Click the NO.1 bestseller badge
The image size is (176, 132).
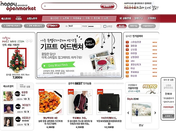click(x=17, y=94)
